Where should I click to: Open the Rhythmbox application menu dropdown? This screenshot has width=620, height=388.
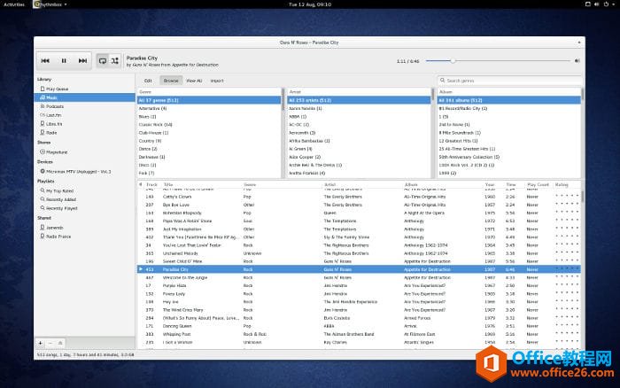click(51, 4)
